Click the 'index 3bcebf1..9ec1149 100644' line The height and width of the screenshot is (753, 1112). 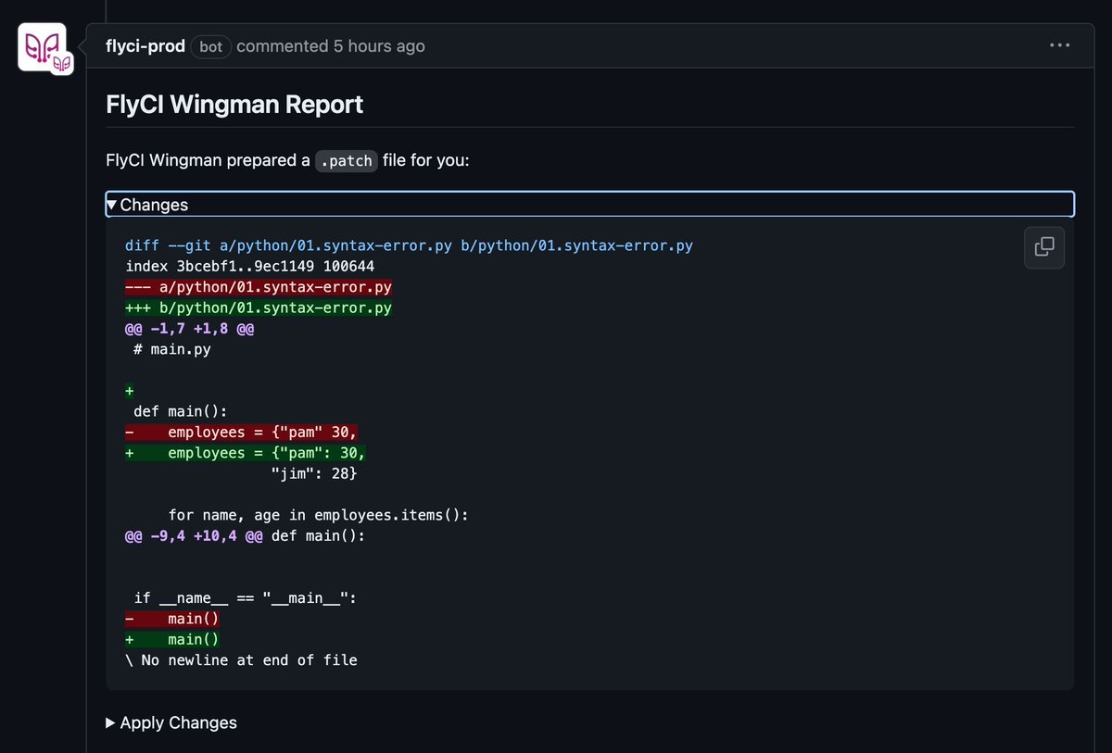250,266
